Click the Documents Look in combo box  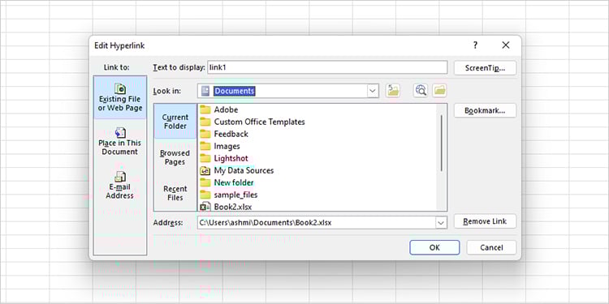coord(287,91)
